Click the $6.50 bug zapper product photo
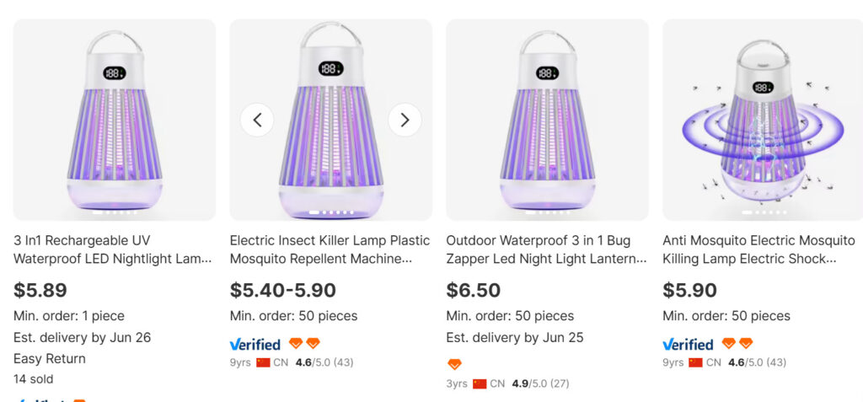863x402 pixels. coord(547,120)
